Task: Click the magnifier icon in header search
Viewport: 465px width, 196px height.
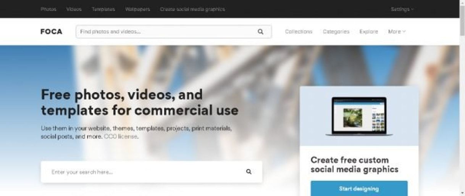Action: click(261, 32)
